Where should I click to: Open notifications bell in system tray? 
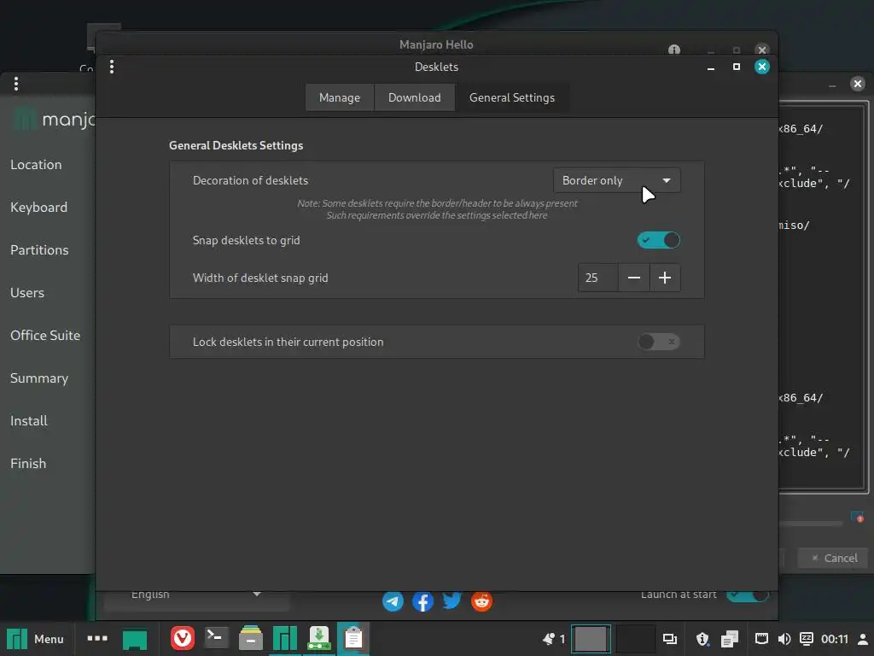[549, 639]
